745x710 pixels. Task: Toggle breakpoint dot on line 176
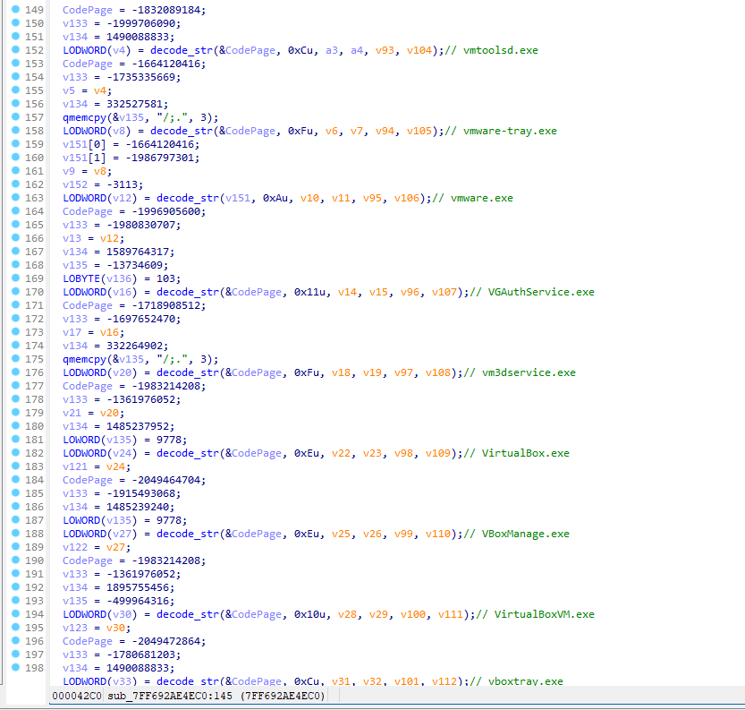(x=16, y=372)
